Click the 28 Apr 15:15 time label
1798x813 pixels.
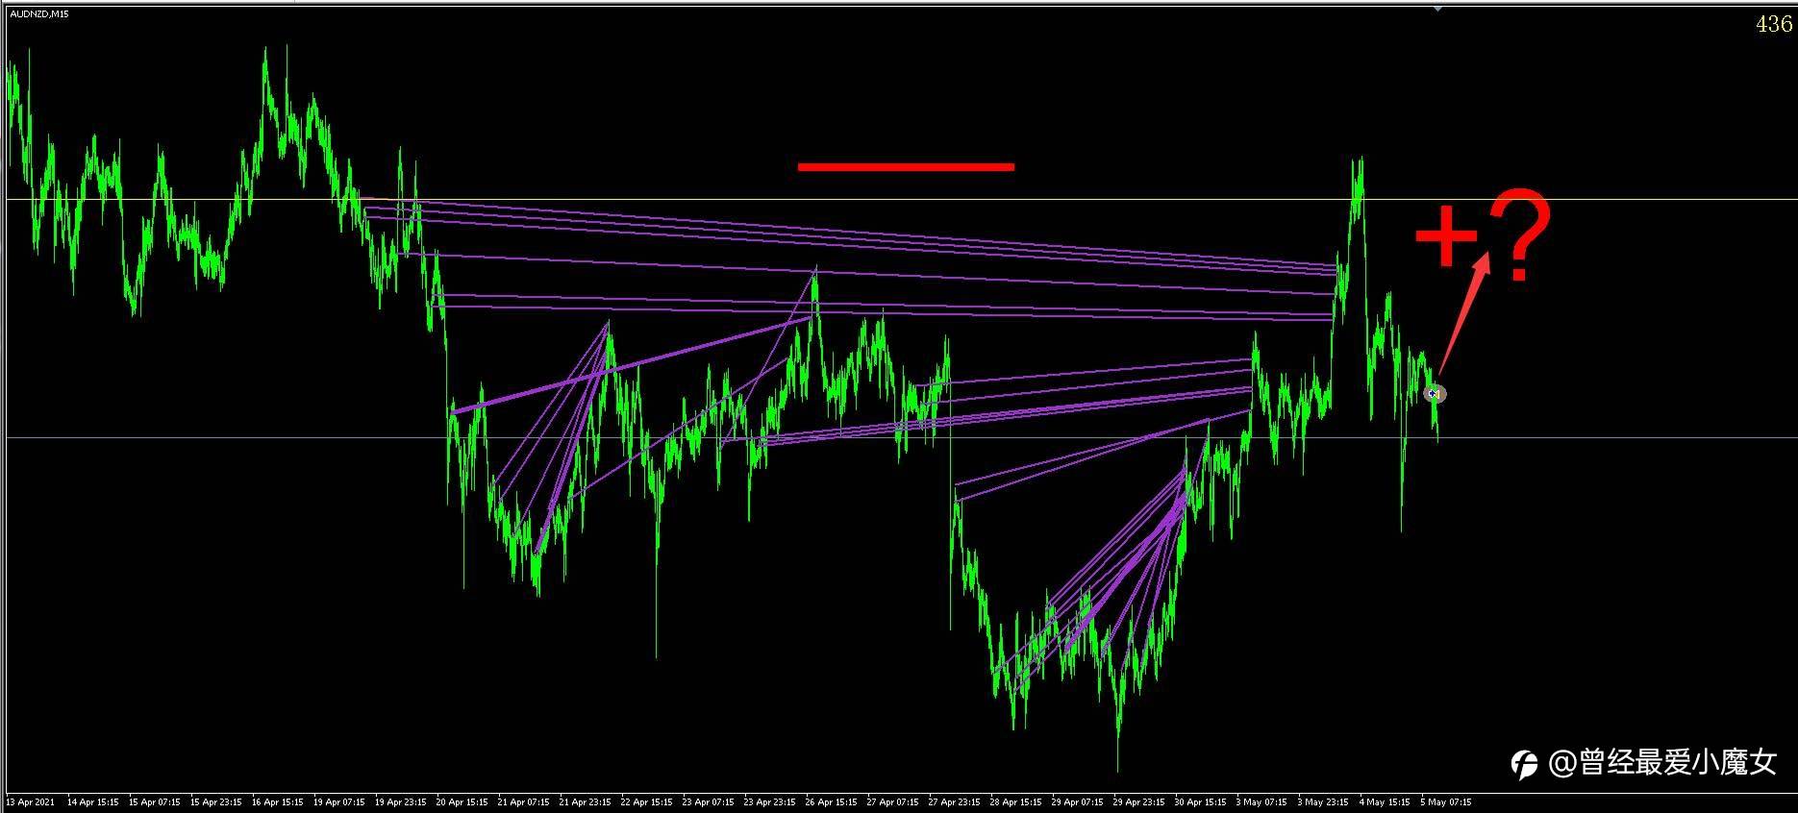1015,801
